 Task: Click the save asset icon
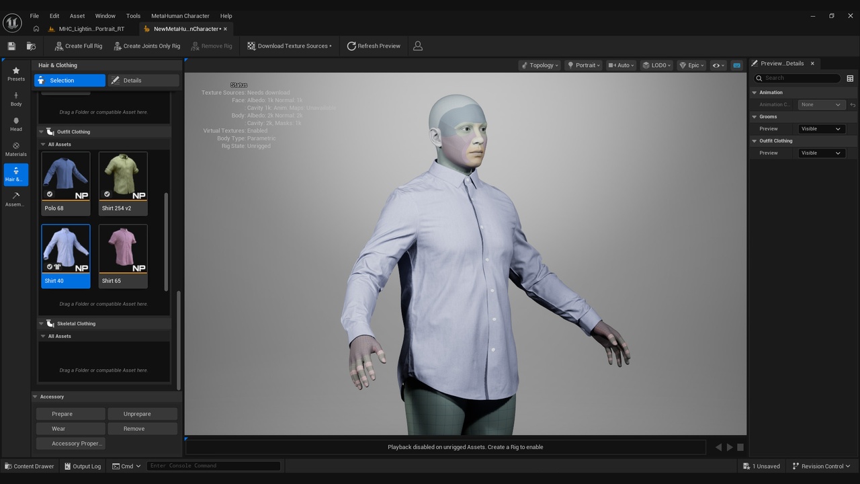click(x=11, y=46)
